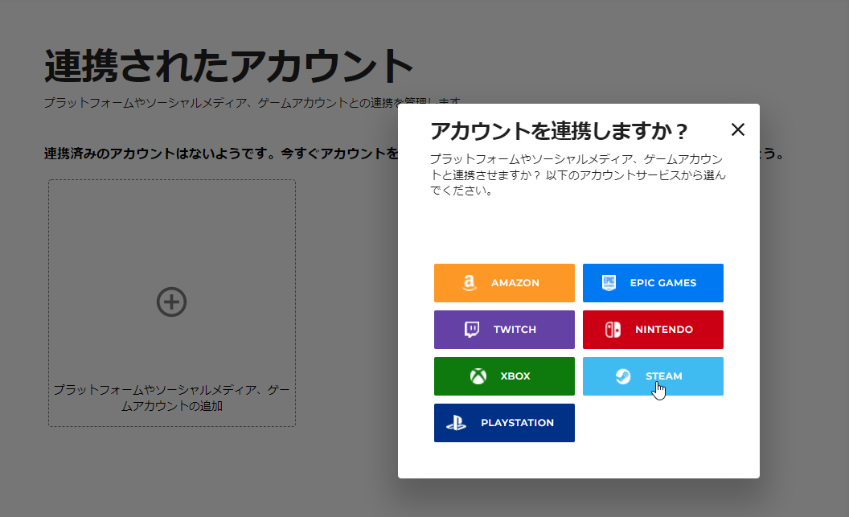
Task: Click the page heading 連携されたアカウント
Action: [x=229, y=65]
